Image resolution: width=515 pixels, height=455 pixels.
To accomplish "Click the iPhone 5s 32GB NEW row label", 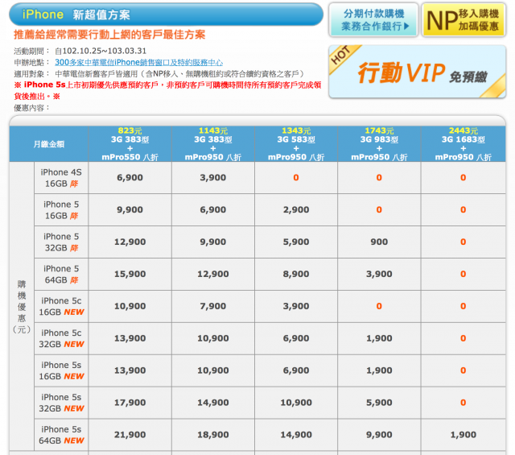I will (x=61, y=403).
